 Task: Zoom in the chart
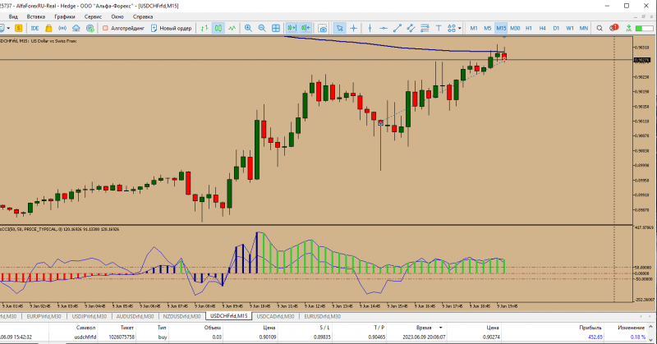point(248,28)
